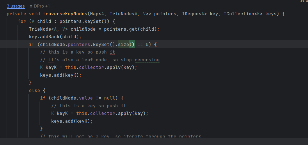Click the "for" loop keyword

22,21
